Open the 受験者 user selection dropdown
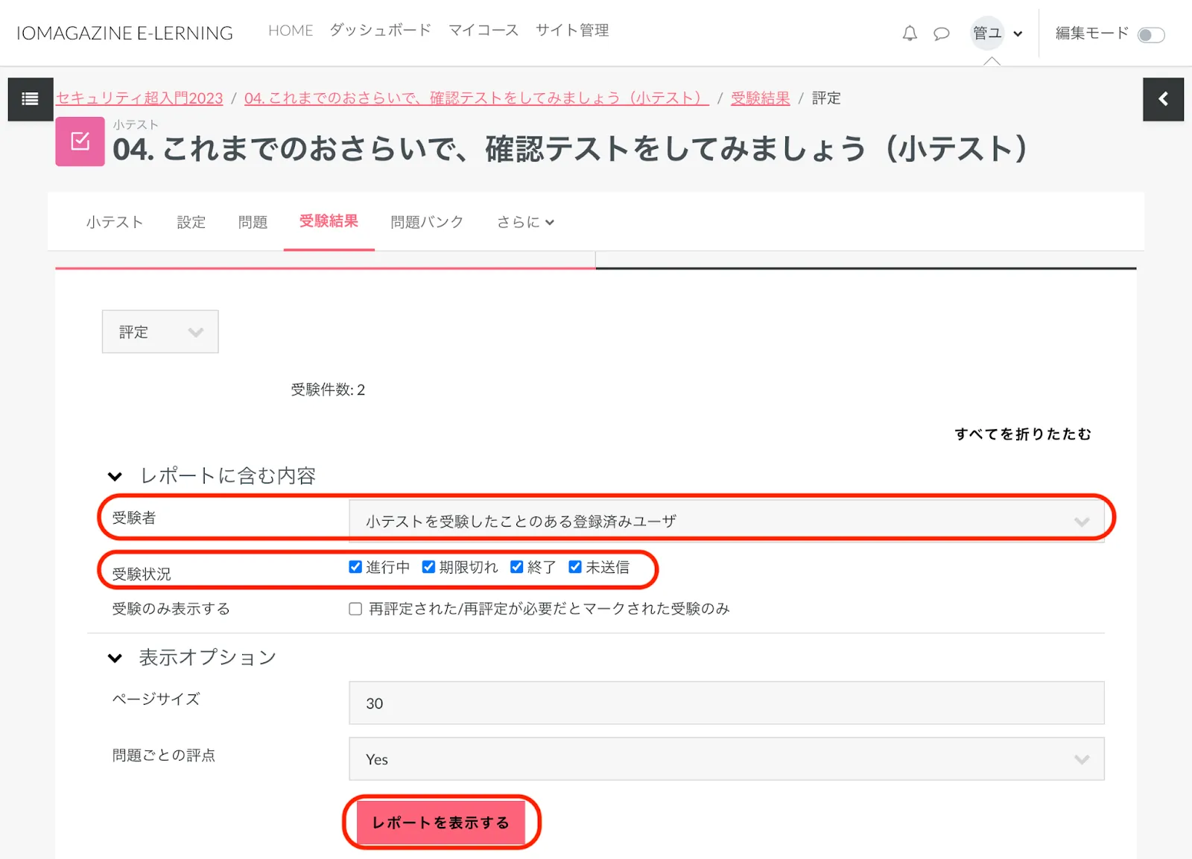The height and width of the screenshot is (859, 1192). (726, 521)
